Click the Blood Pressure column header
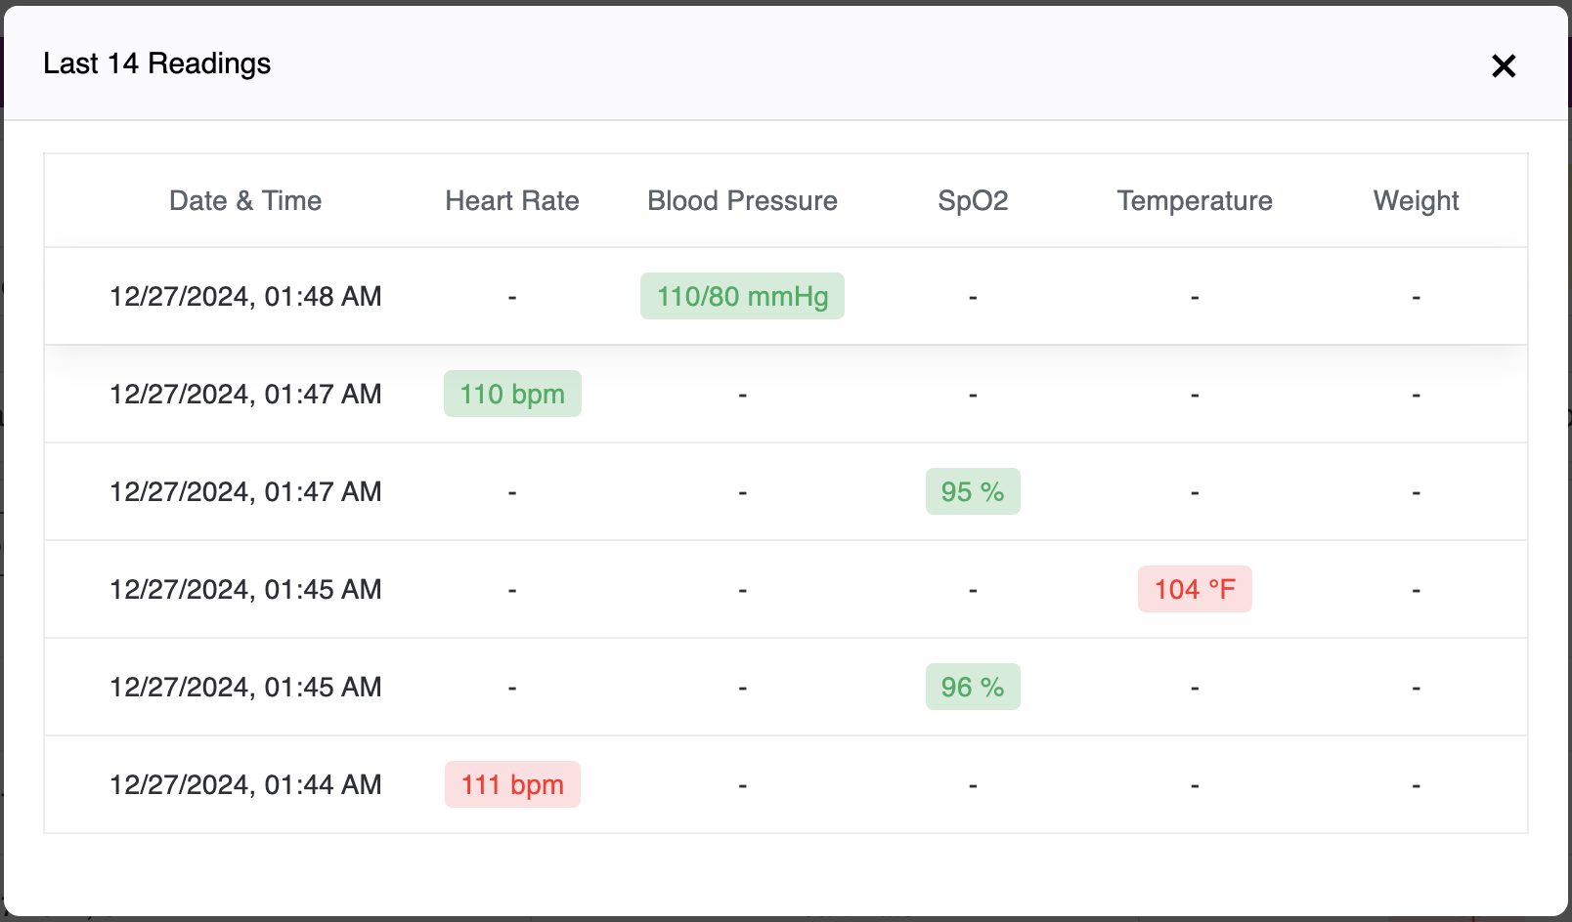The height and width of the screenshot is (922, 1572). pyautogui.click(x=742, y=200)
